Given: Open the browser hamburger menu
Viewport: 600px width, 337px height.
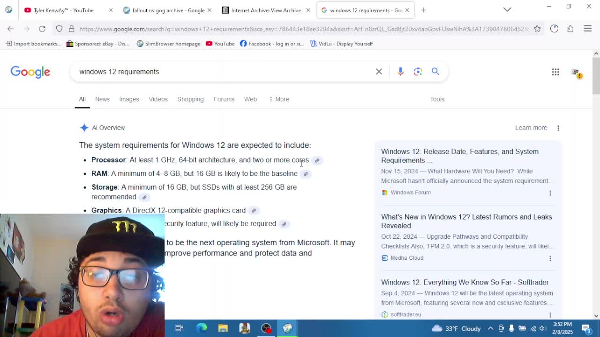Looking at the screenshot, I should (588, 29).
